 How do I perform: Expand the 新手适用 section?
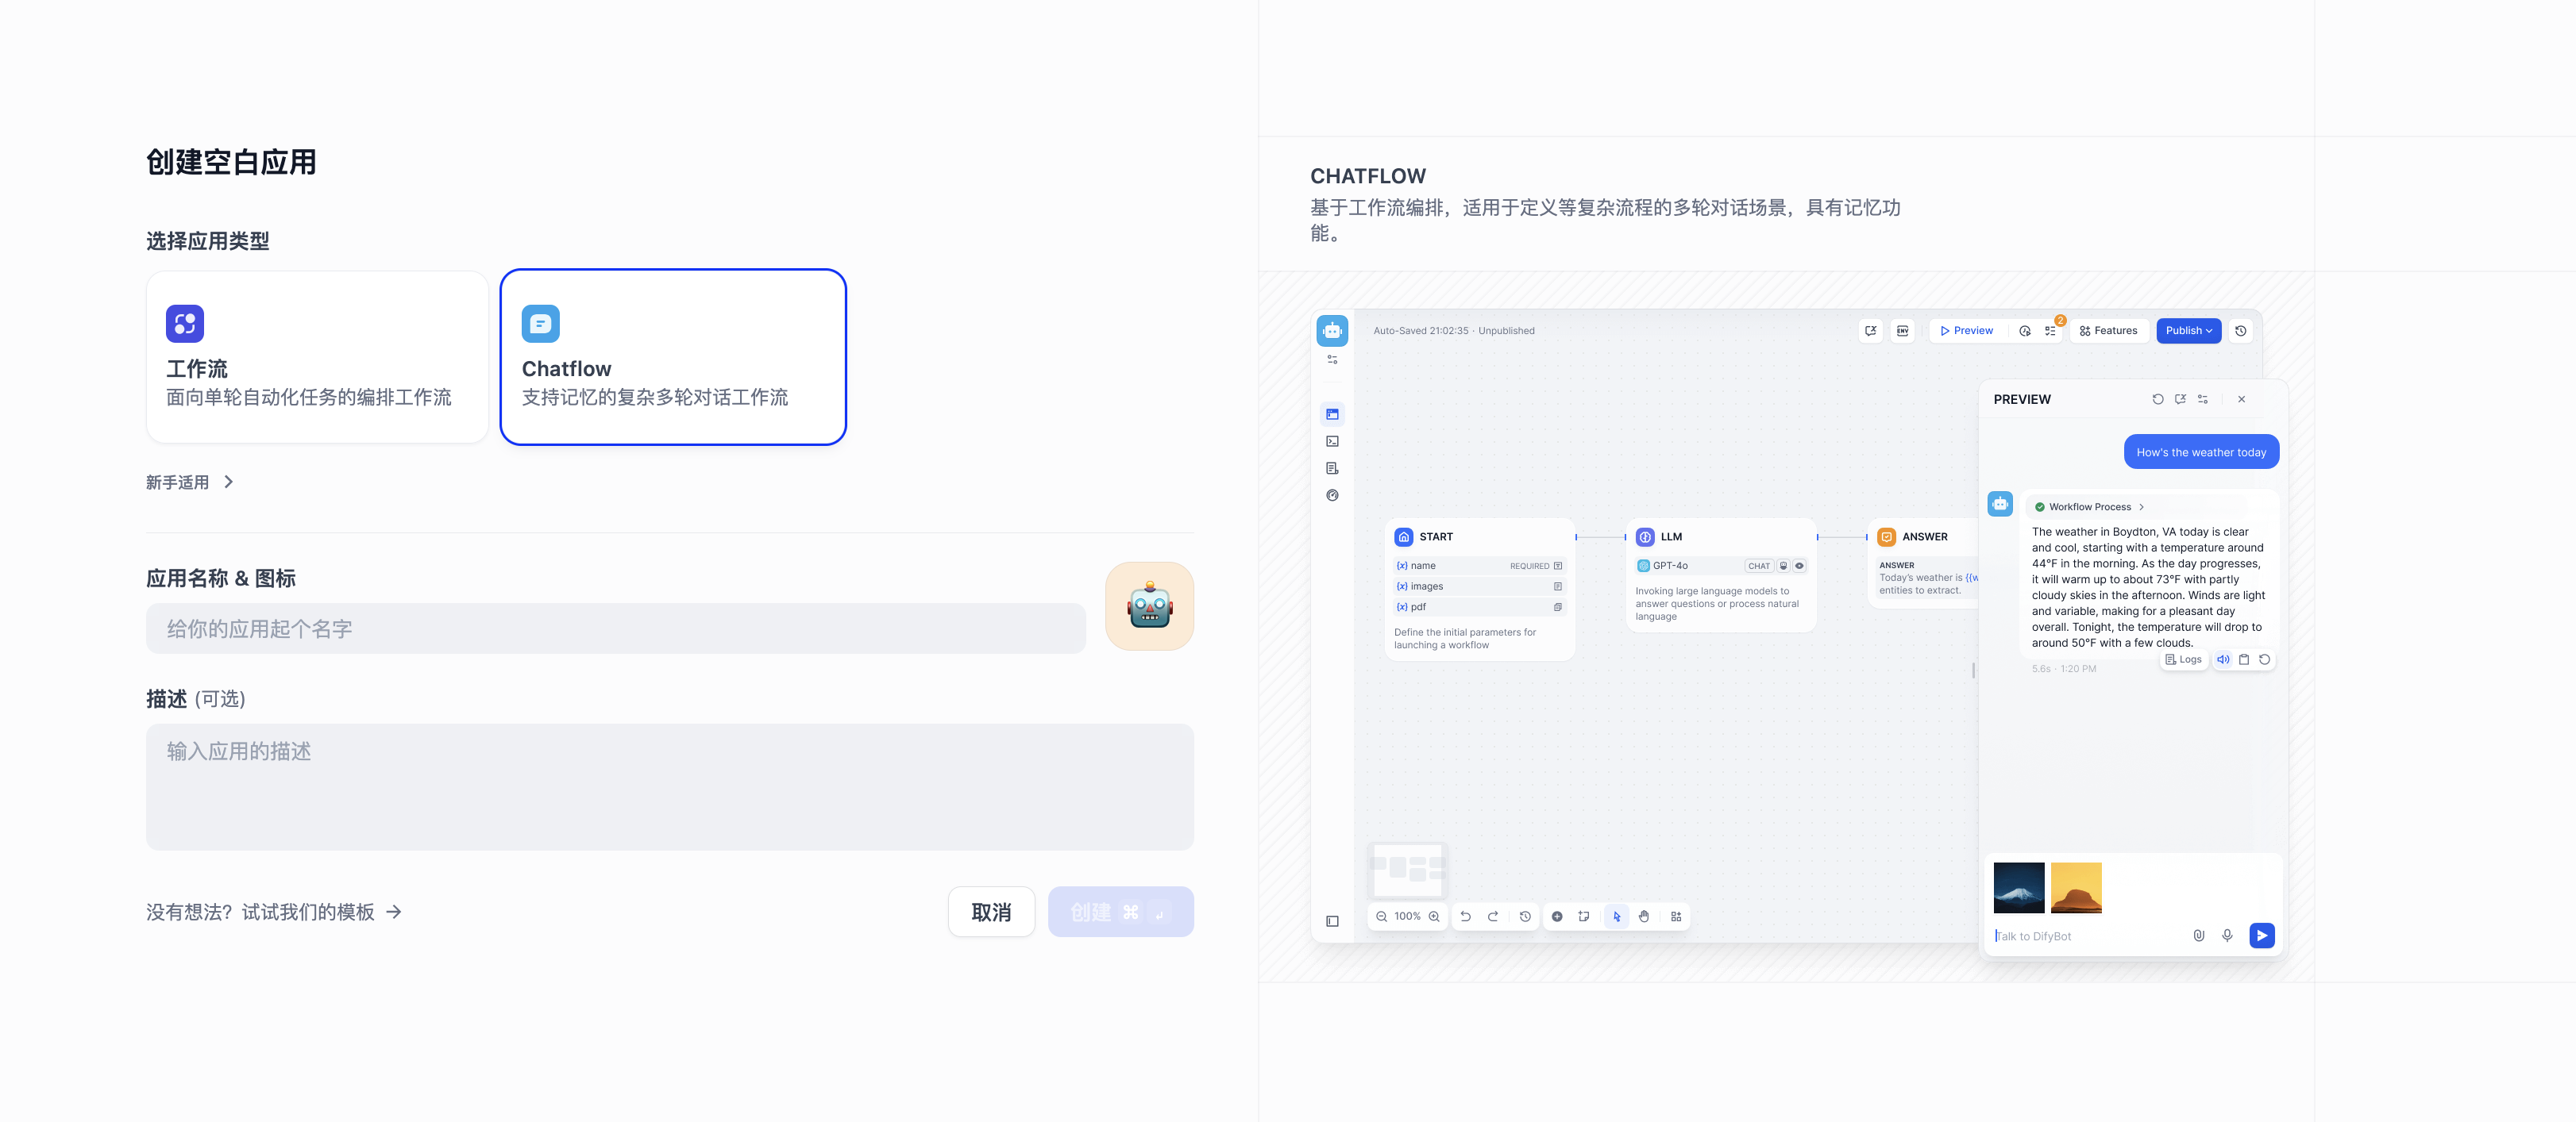[190, 482]
